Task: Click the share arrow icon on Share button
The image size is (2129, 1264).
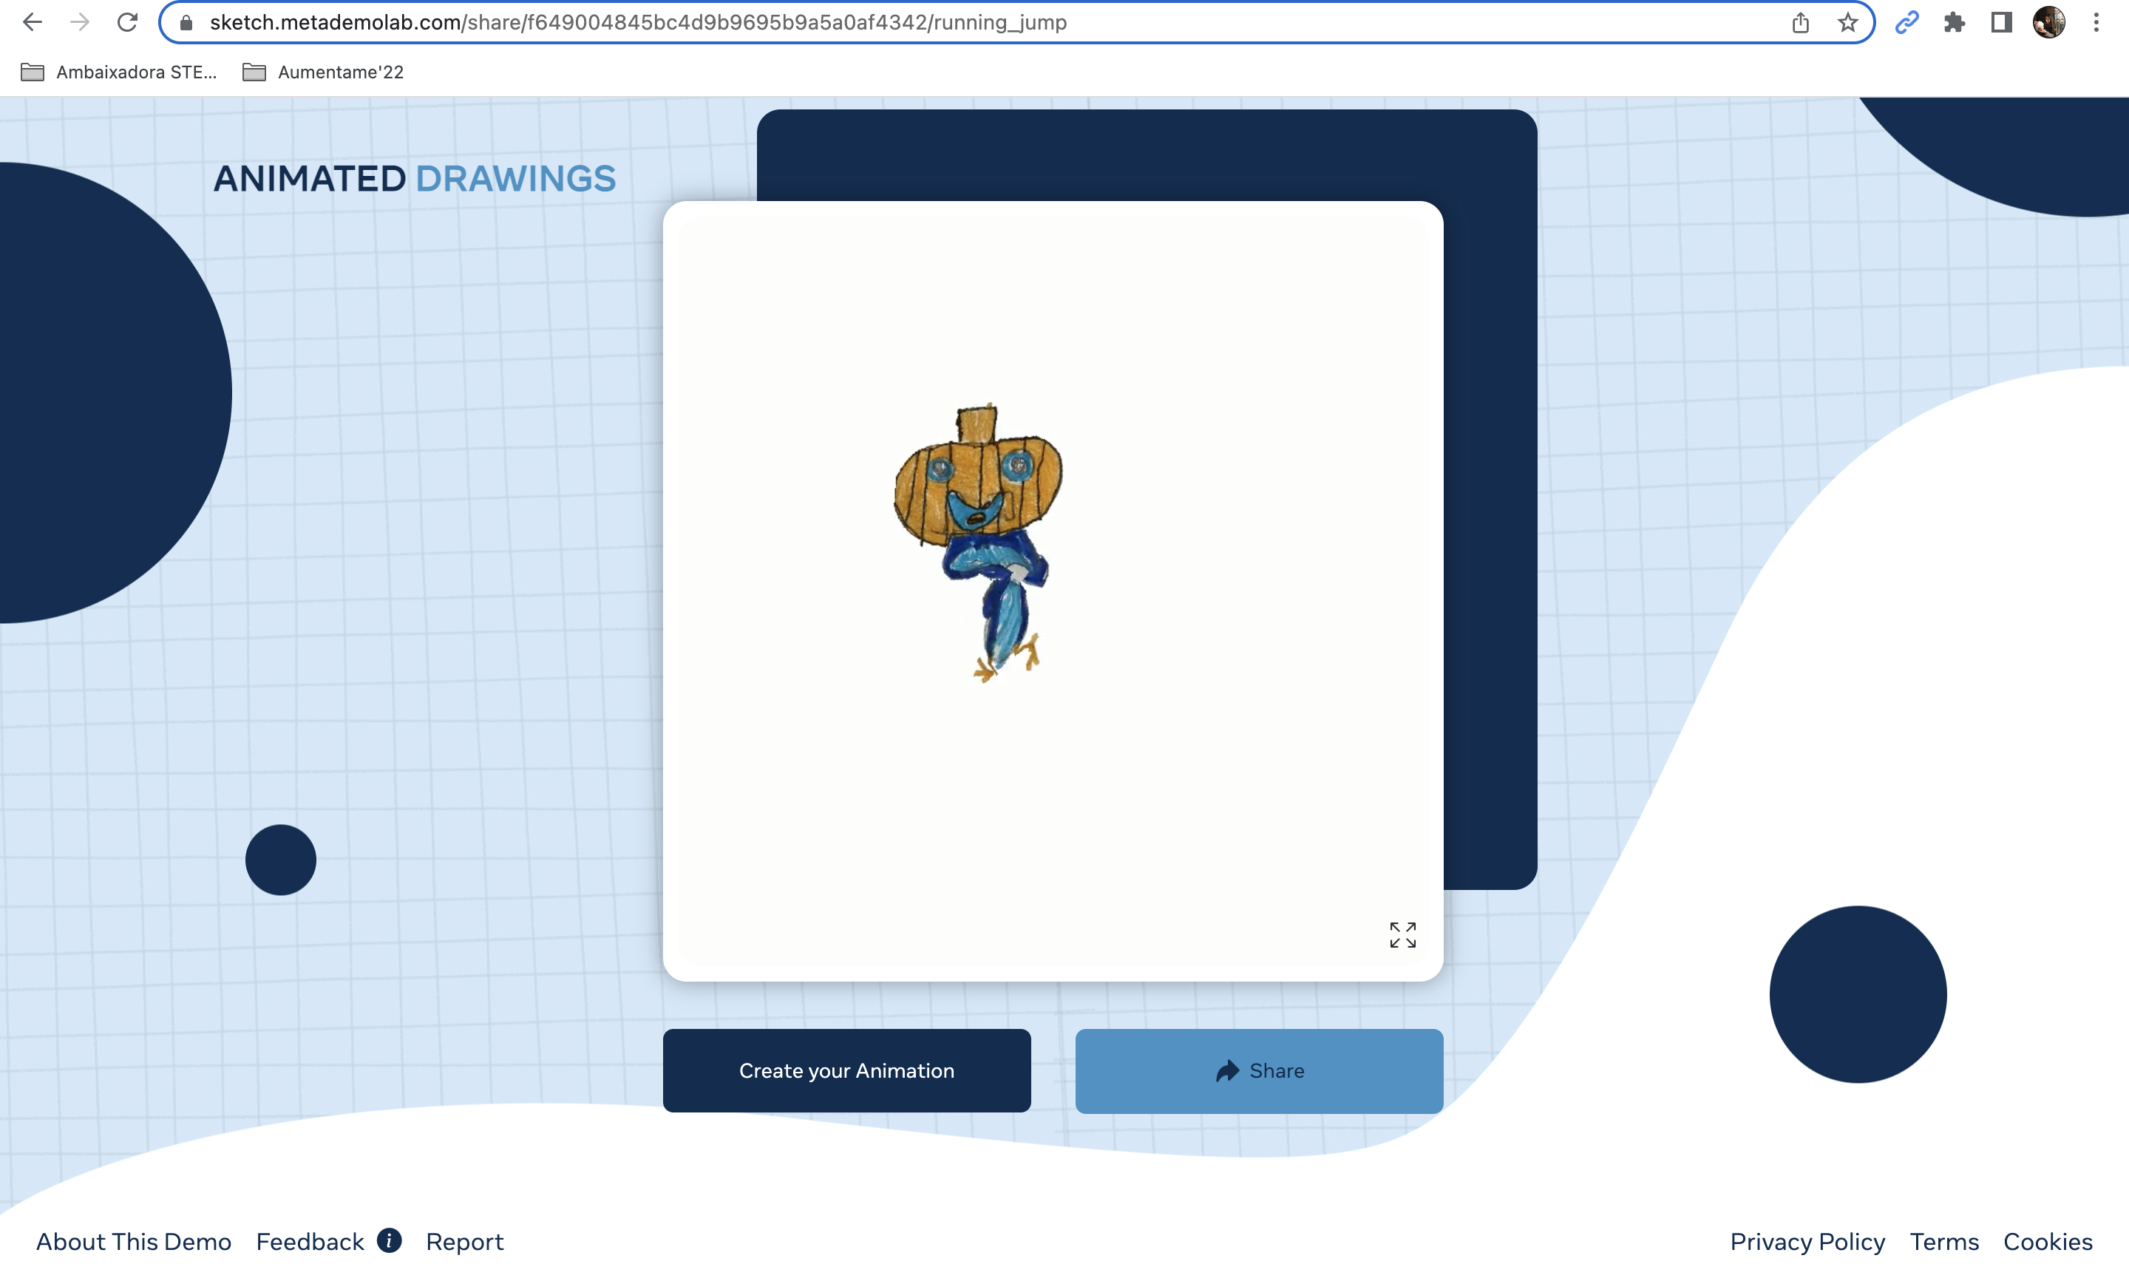Action: (1226, 1070)
